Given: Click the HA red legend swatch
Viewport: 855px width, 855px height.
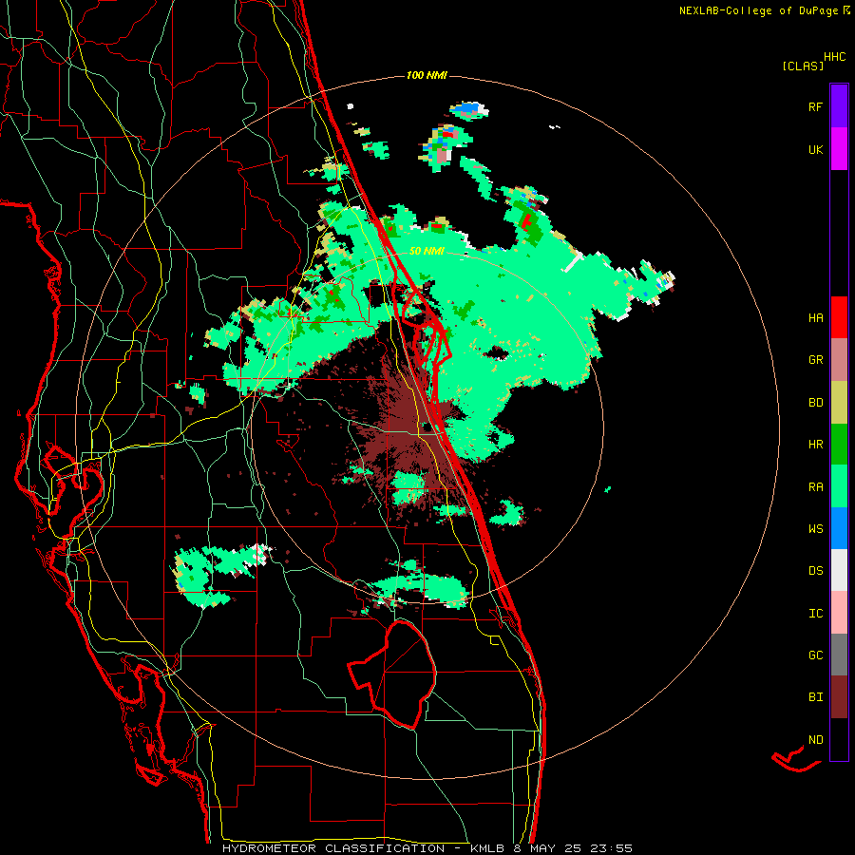Looking at the screenshot, I should coord(839,317).
